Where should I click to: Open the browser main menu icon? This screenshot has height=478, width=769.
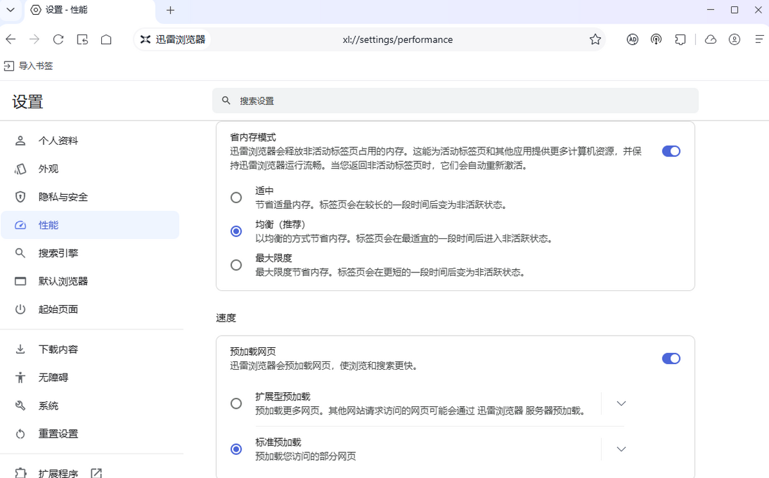tap(758, 40)
